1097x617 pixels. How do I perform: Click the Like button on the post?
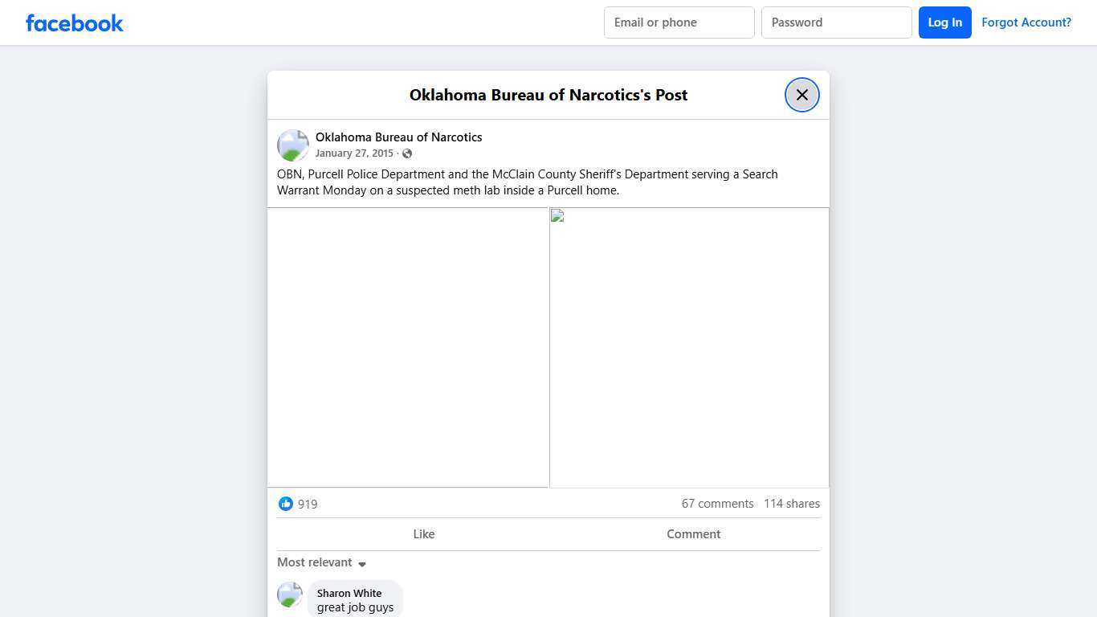click(423, 534)
